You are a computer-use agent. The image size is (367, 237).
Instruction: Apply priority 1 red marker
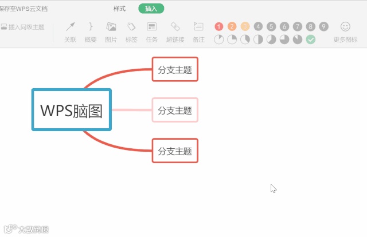click(x=219, y=26)
